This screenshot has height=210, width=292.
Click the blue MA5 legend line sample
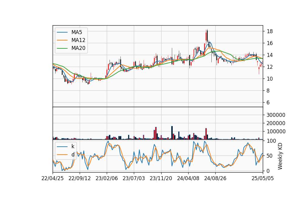62,33
